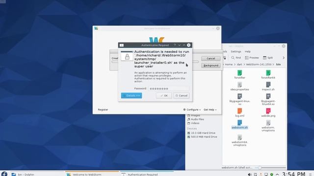Open 10.3 GiB Hard Drive device
The image size is (314, 176).
point(202,133)
